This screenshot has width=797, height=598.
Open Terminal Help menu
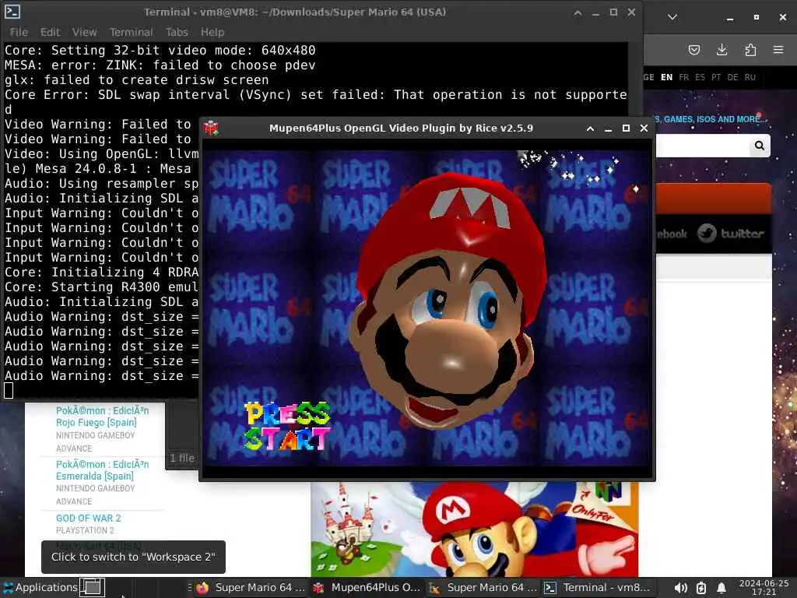point(212,32)
